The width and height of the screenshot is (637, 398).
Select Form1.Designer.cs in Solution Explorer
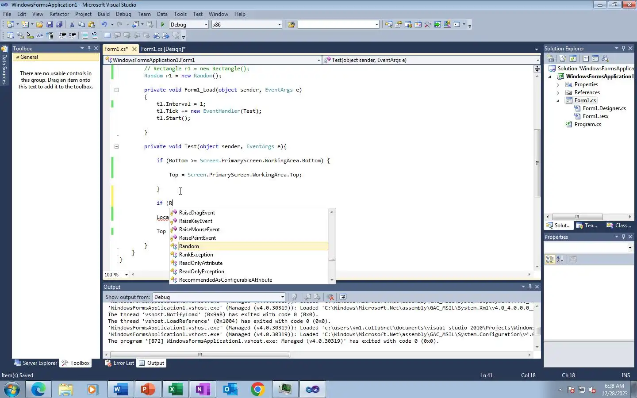(604, 108)
